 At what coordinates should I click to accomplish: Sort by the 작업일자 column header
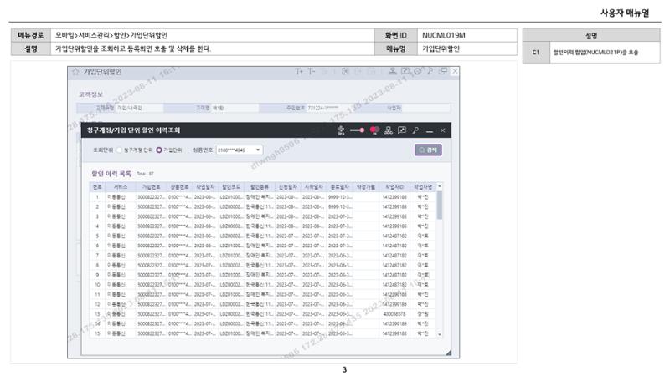(205, 187)
